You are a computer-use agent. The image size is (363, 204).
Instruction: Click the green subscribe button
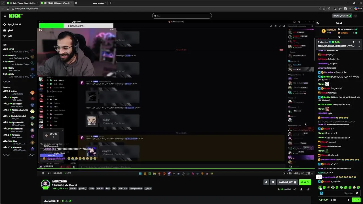pyautogui.click(x=305, y=182)
